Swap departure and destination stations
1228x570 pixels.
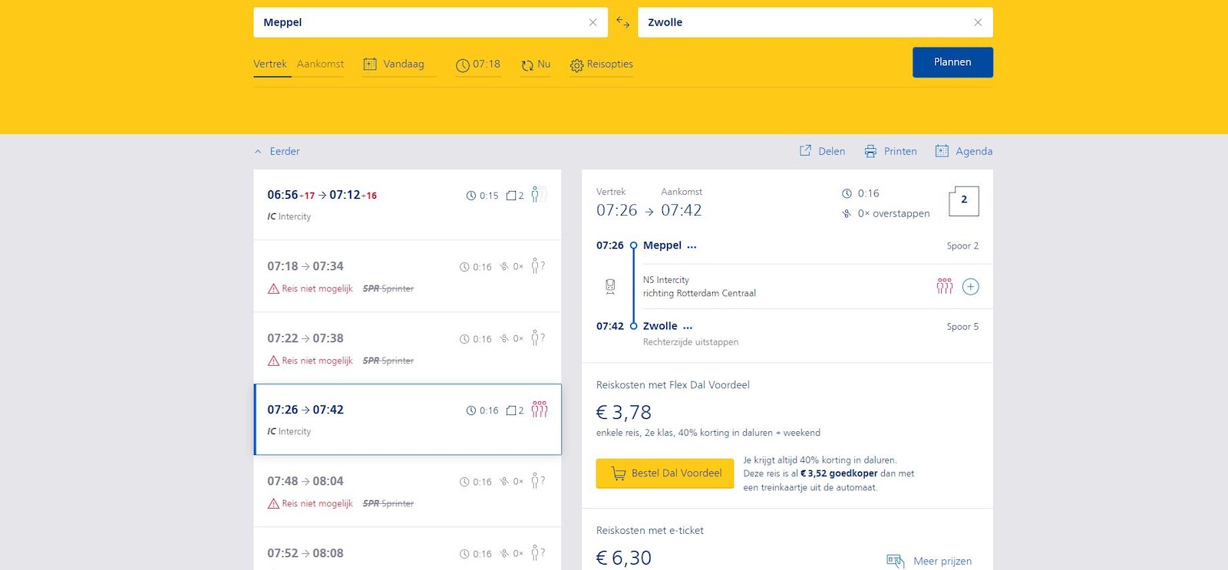622,22
